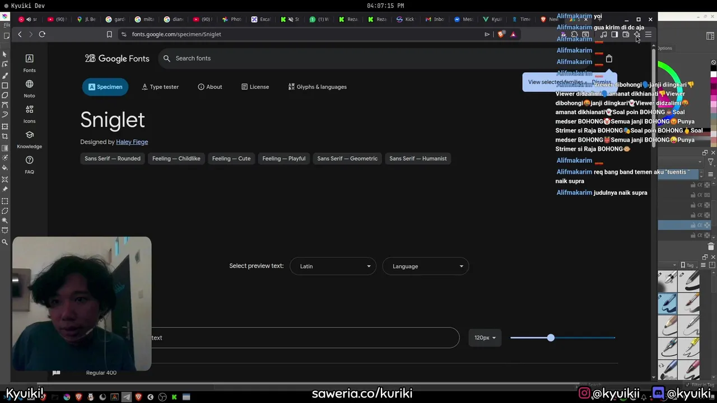Click the browser reload button

click(x=42, y=34)
